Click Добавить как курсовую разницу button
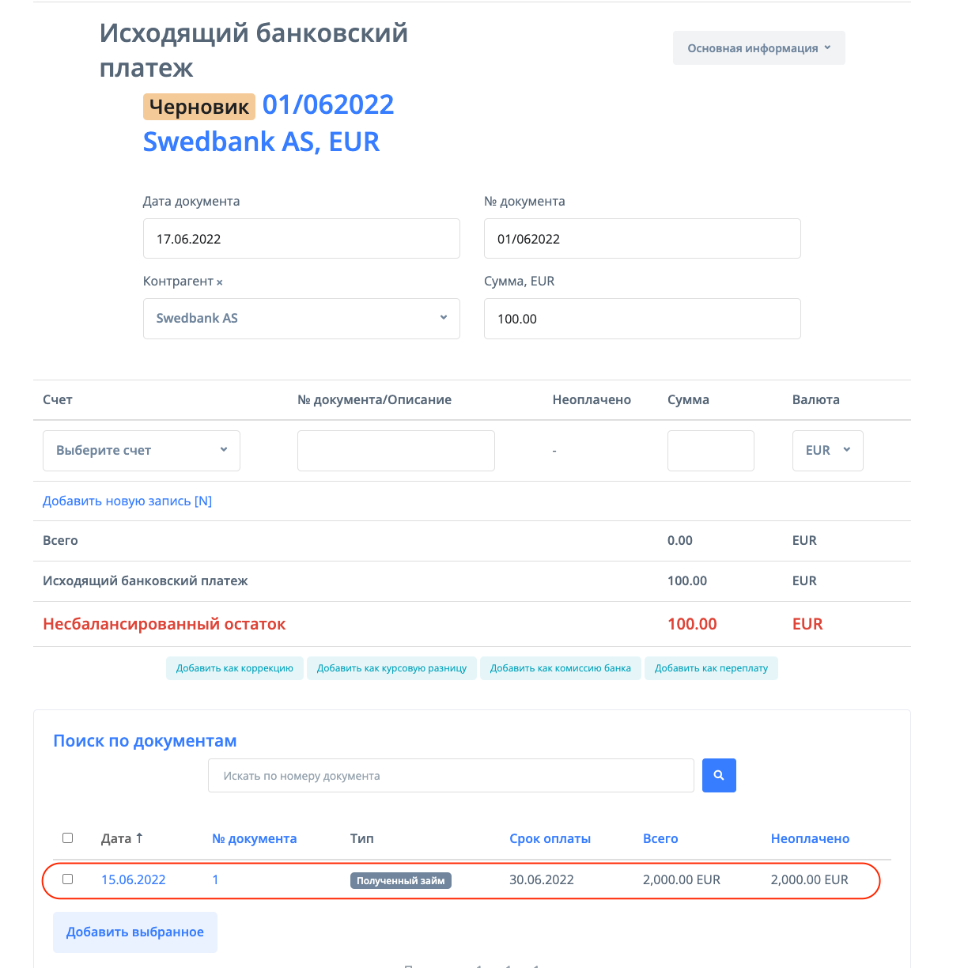 pos(391,668)
